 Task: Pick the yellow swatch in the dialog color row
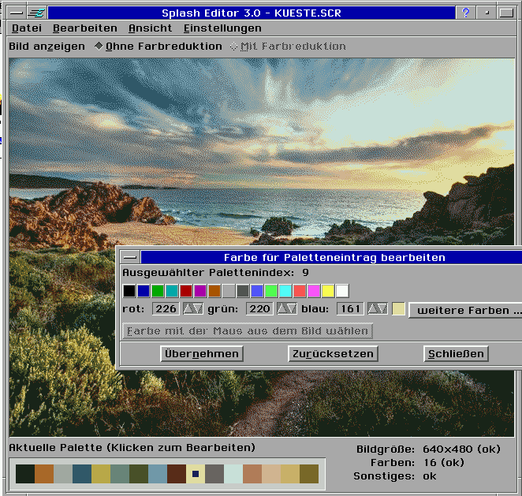pyautogui.click(x=328, y=291)
